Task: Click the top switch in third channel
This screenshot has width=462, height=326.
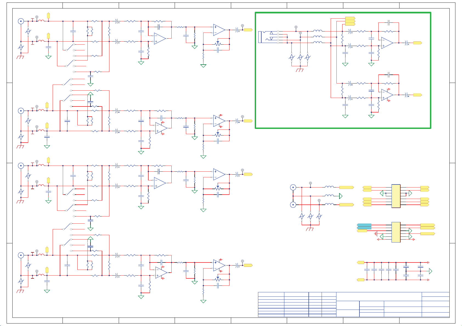Action: tap(70, 192)
